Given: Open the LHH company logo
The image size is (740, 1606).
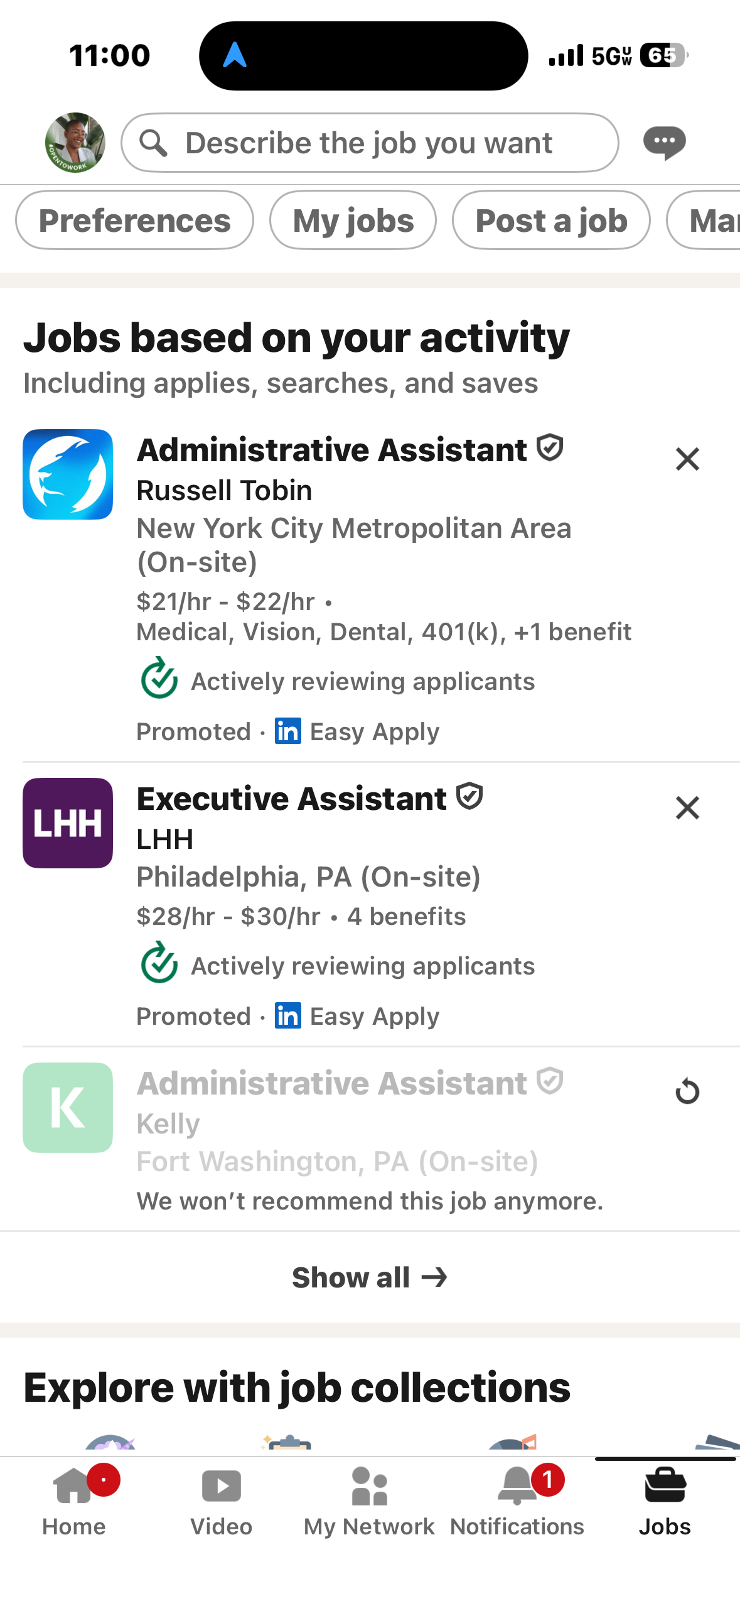Looking at the screenshot, I should point(68,822).
